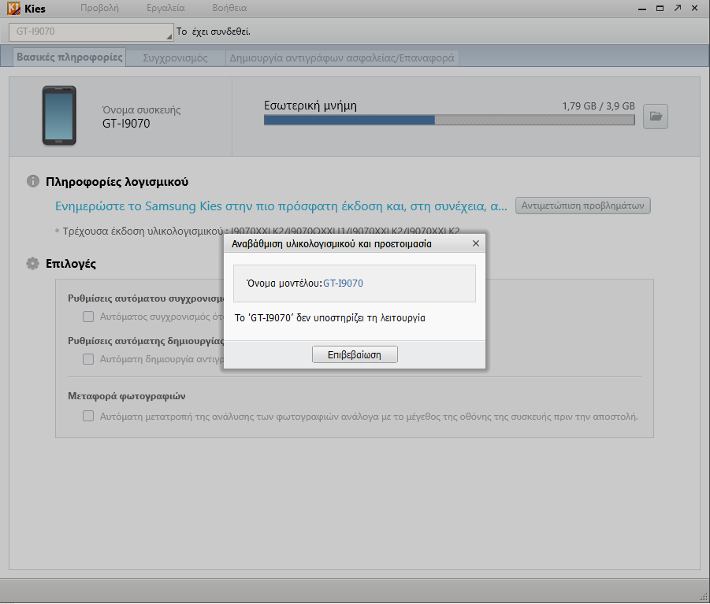Click GT-I9070 model name link in dialog
This screenshot has height=604, width=710.
(343, 283)
